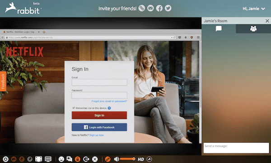Copy invite link via the chain icon
This screenshot has width=271, height=163.
pos(142,8)
